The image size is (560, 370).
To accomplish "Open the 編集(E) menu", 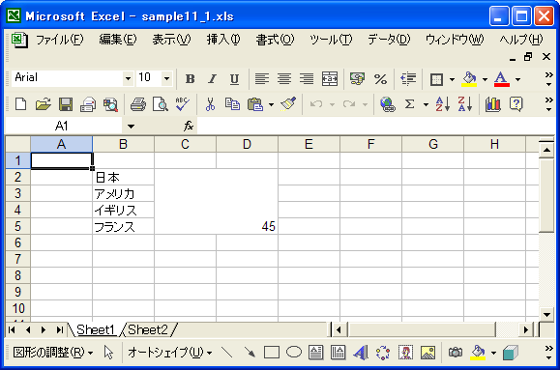I will pyautogui.click(x=118, y=40).
